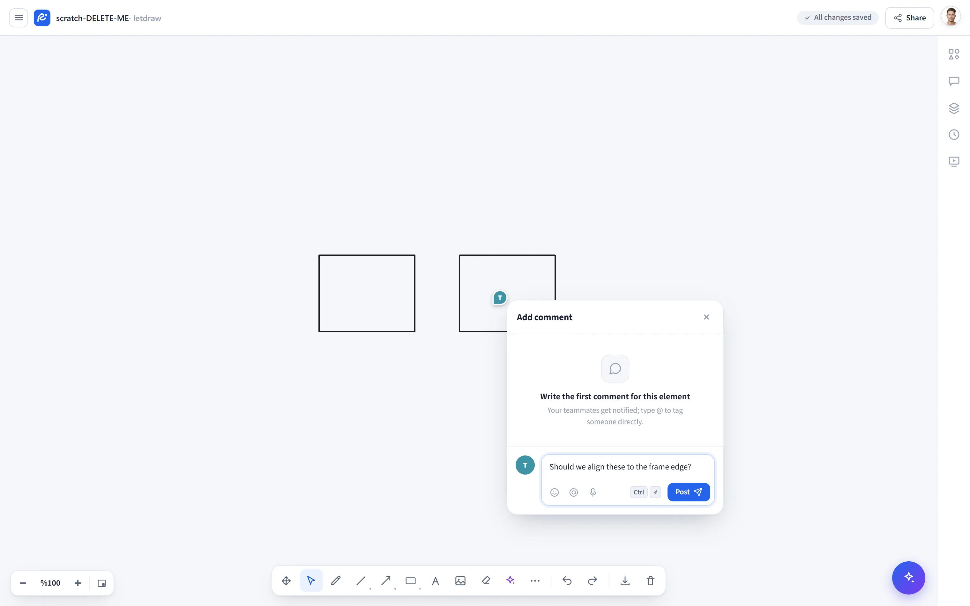
Task: Reset zoom at %100 label
Action: click(50, 583)
